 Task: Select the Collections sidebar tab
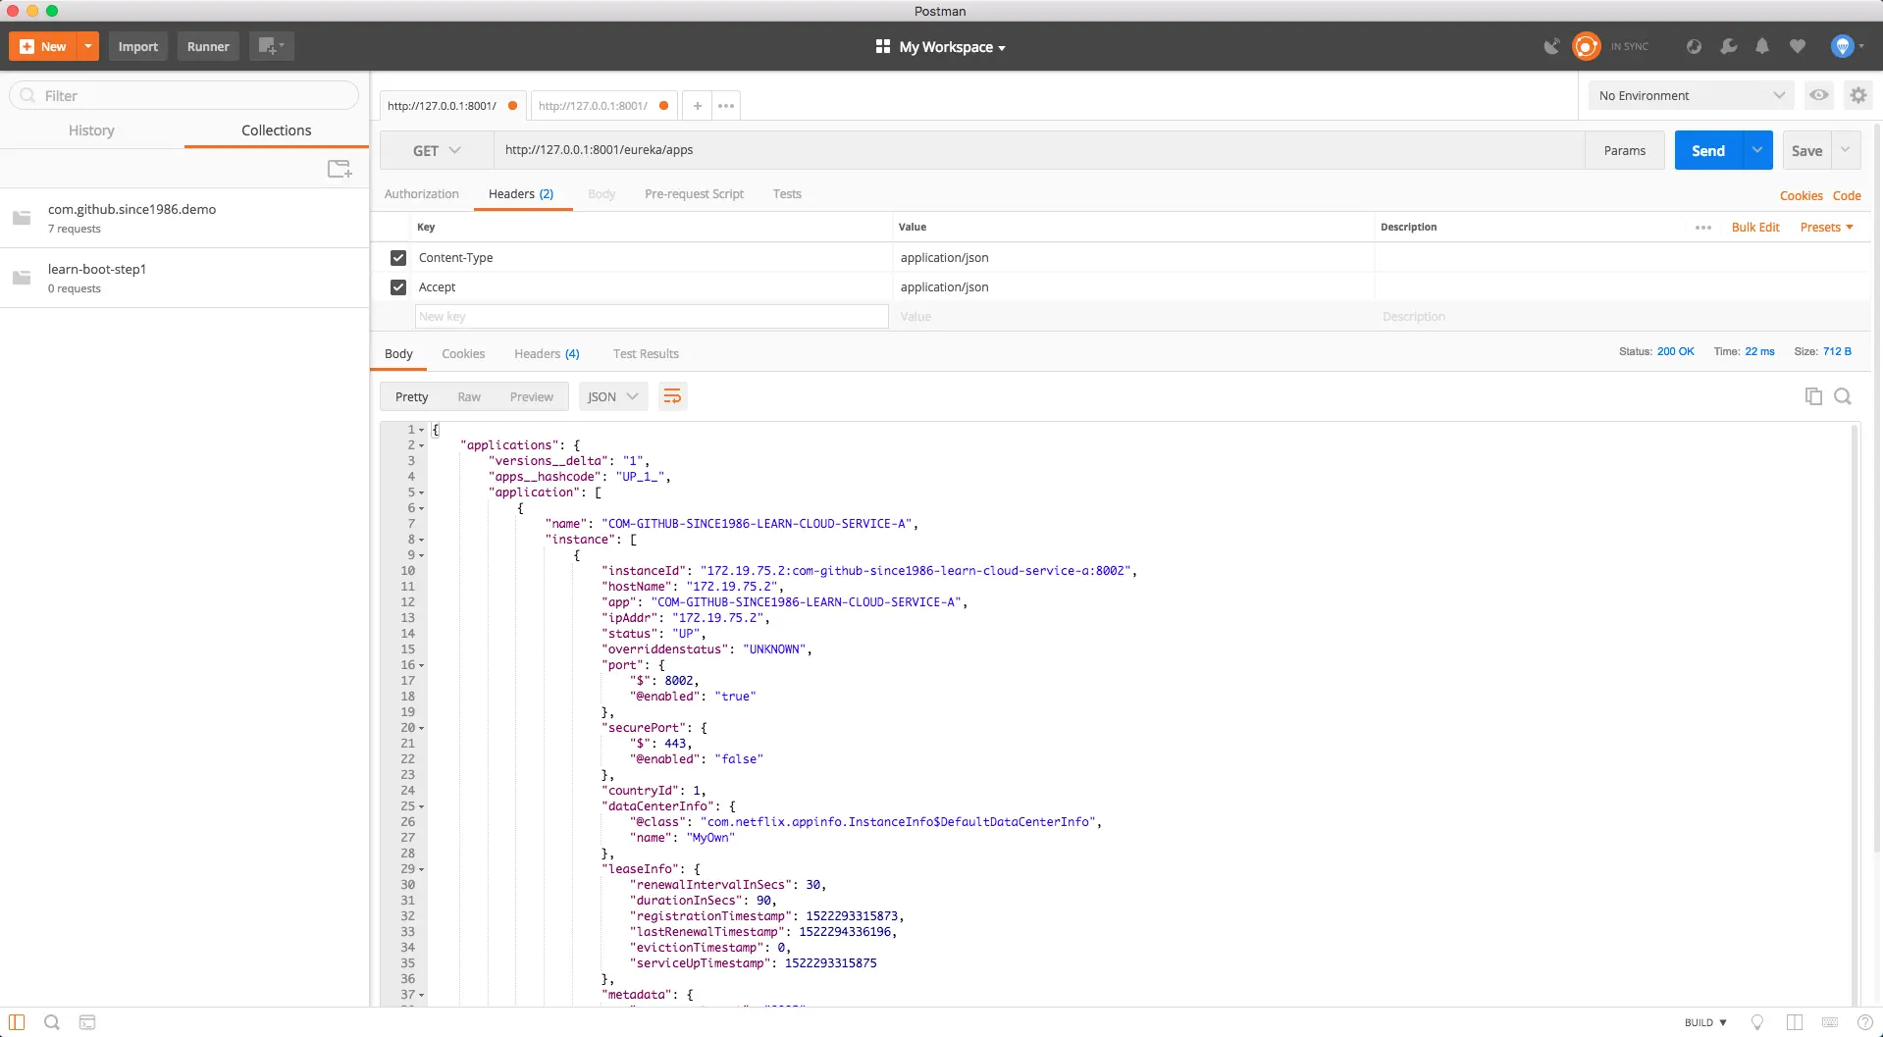pos(277,130)
